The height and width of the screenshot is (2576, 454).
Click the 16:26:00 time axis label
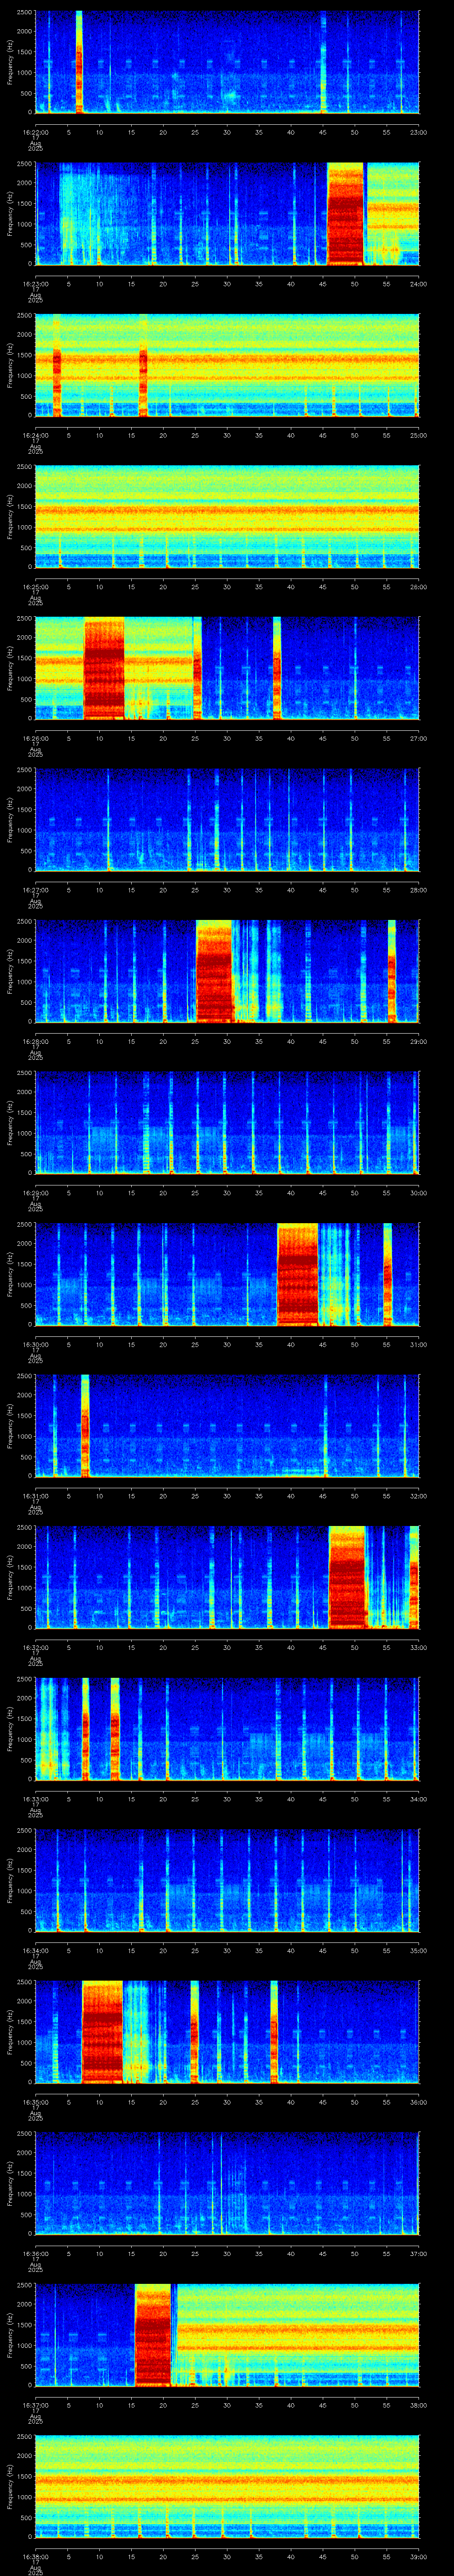pyautogui.click(x=36, y=738)
